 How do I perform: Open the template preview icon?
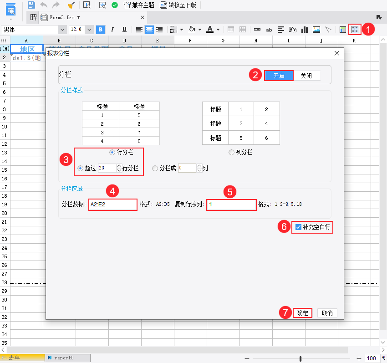click(x=87, y=5)
